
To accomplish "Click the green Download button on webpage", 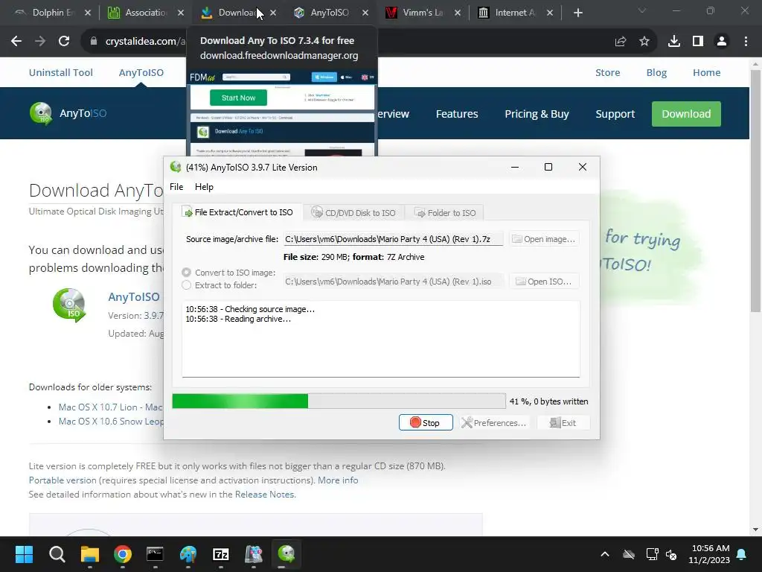I will [x=686, y=114].
